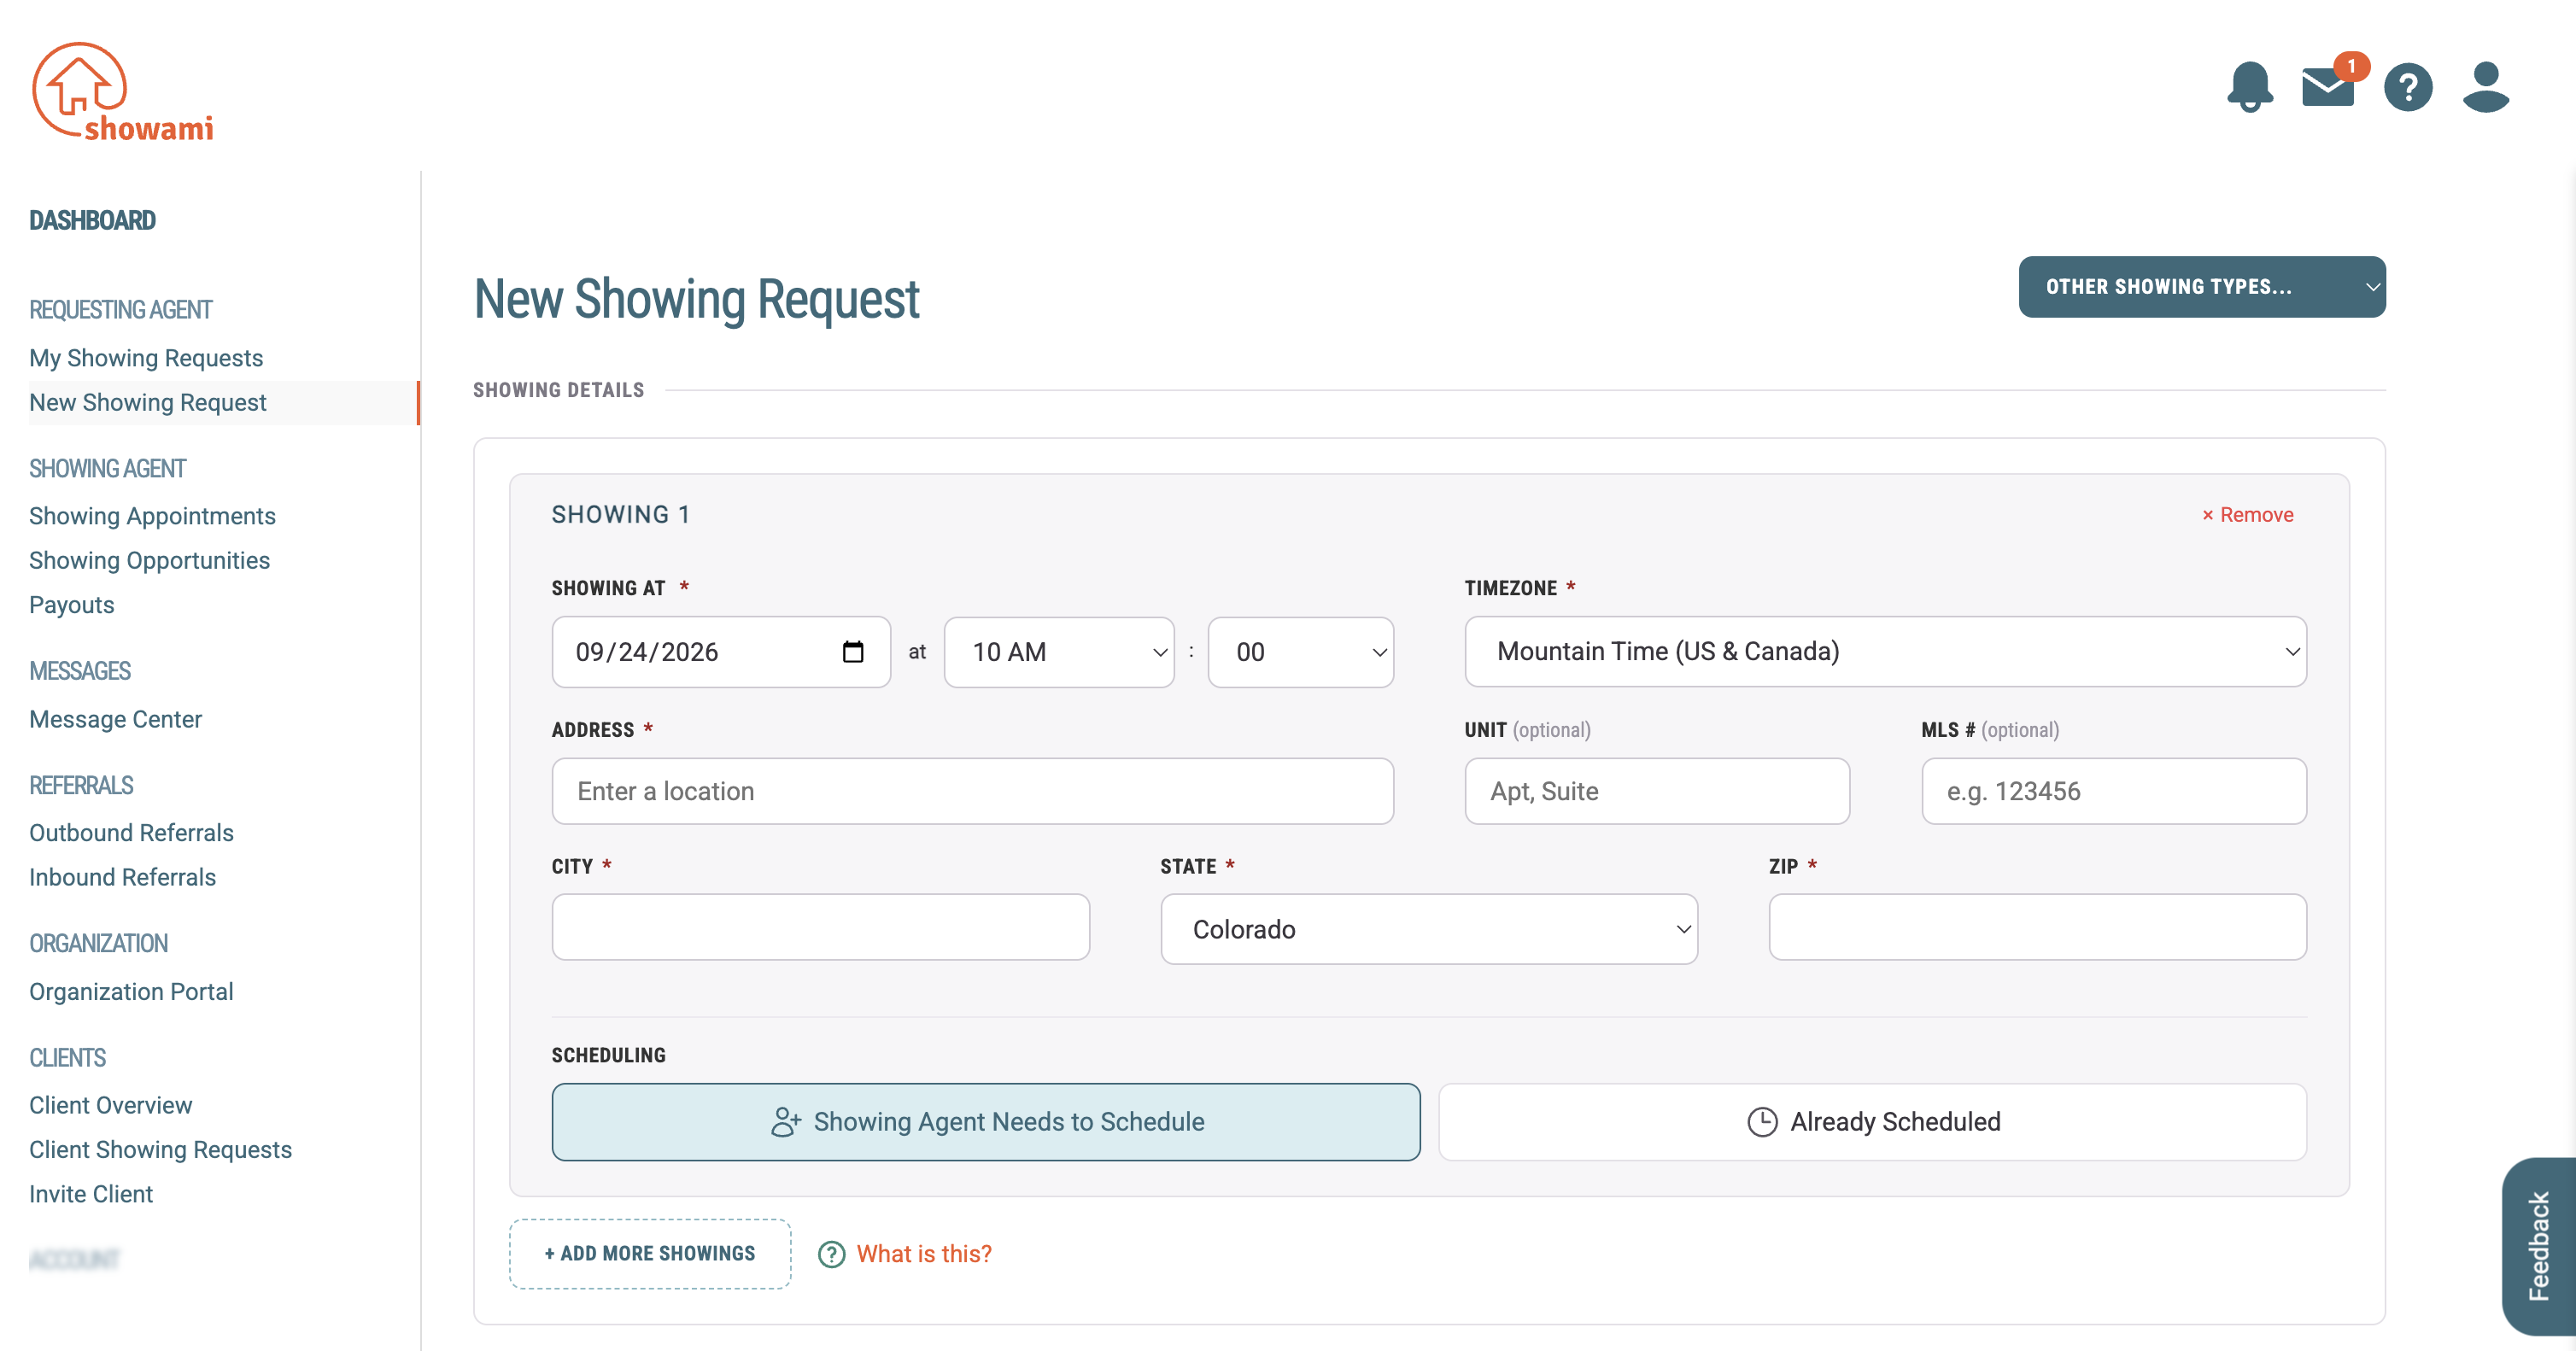Viewport: 2576px width, 1351px height.
Task: Click the Showami logo
Action: pyautogui.click(x=122, y=91)
